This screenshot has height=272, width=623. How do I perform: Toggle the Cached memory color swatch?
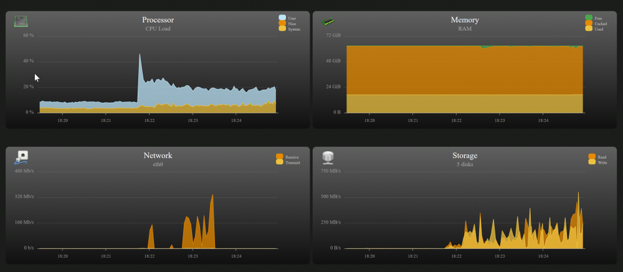click(x=589, y=24)
